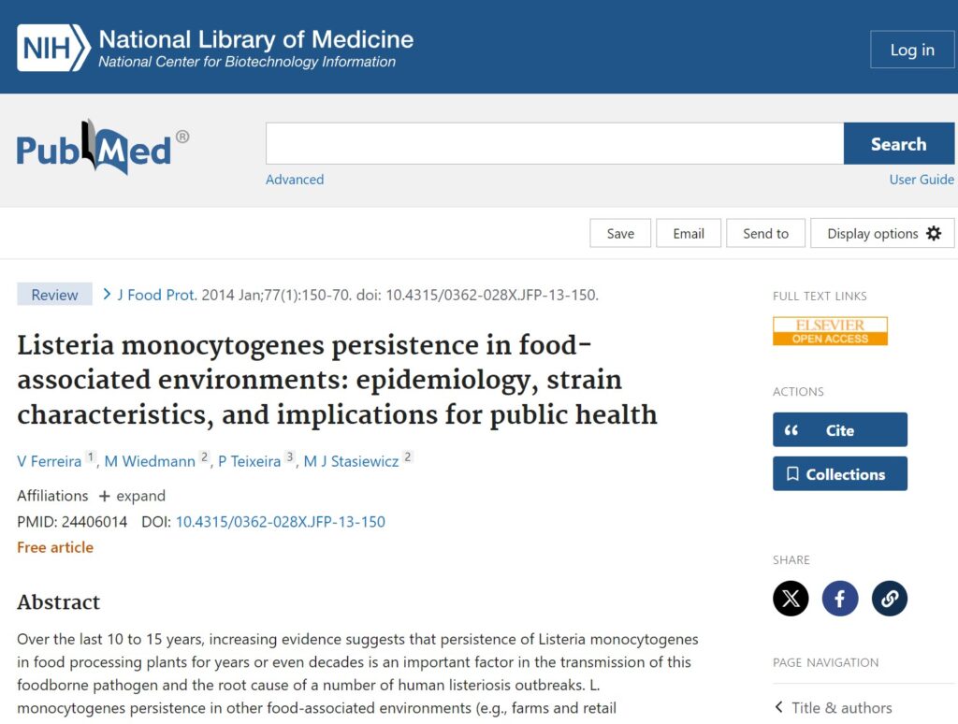Focus the PubMed search input field
Image resolution: width=958 pixels, height=724 pixels.
[x=554, y=144]
